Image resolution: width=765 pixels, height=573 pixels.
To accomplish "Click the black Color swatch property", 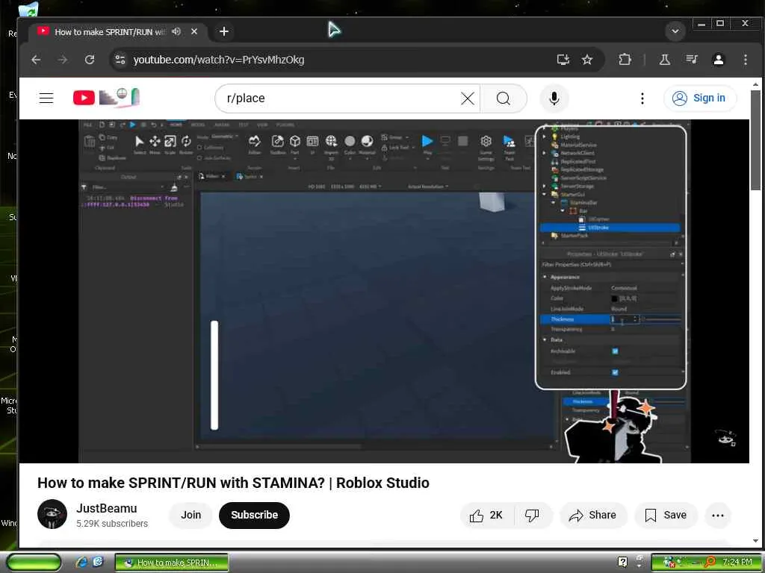I will click(614, 298).
